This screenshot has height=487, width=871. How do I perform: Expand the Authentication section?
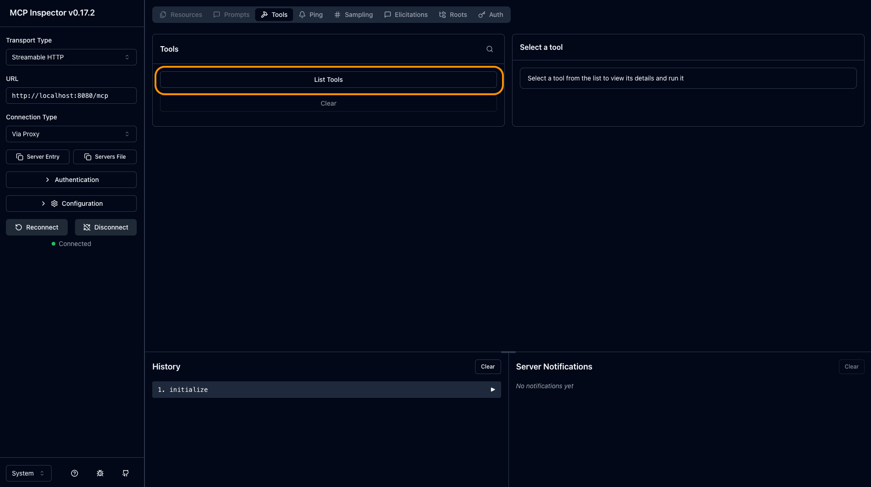tap(71, 180)
